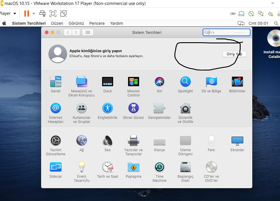
Task: Click the back navigation arrow
Action: tap(68, 32)
